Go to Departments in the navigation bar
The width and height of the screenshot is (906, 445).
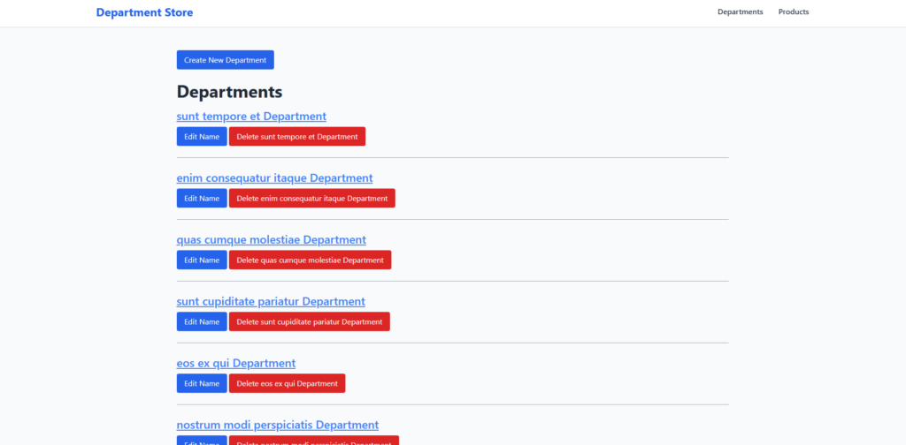(x=740, y=12)
